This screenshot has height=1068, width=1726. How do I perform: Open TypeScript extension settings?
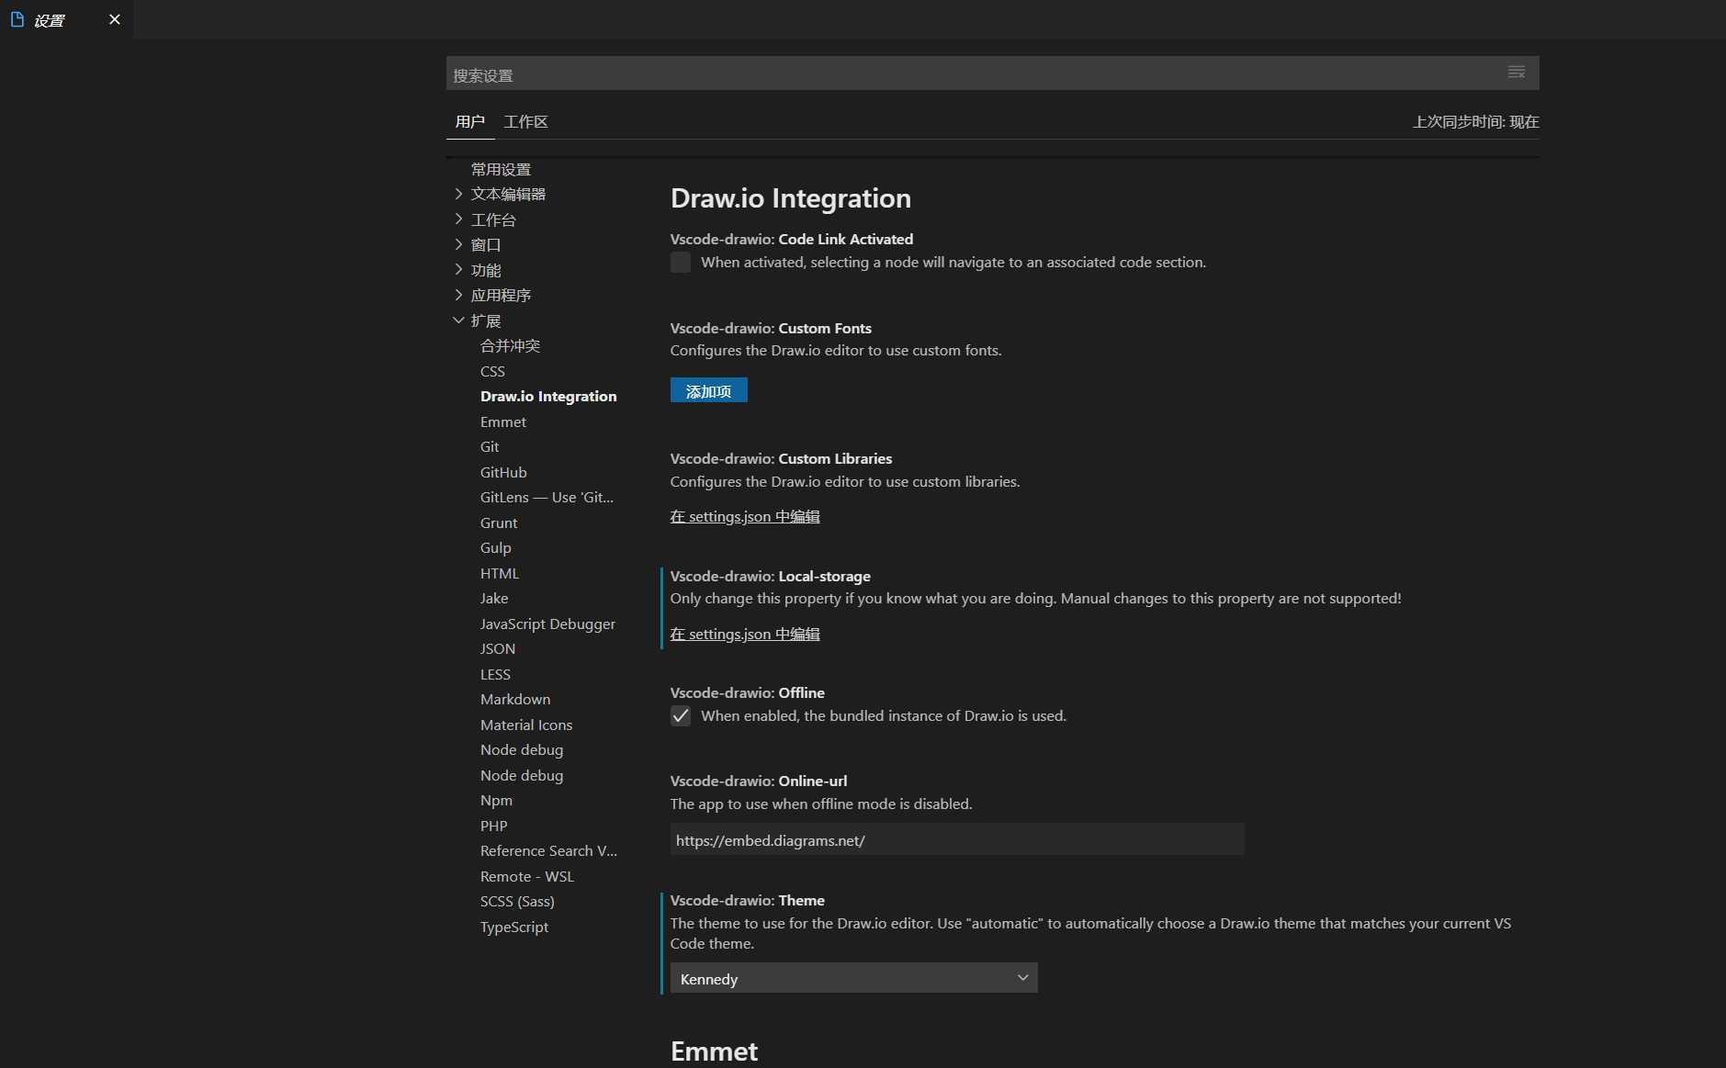pyautogui.click(x=514, y=927)
